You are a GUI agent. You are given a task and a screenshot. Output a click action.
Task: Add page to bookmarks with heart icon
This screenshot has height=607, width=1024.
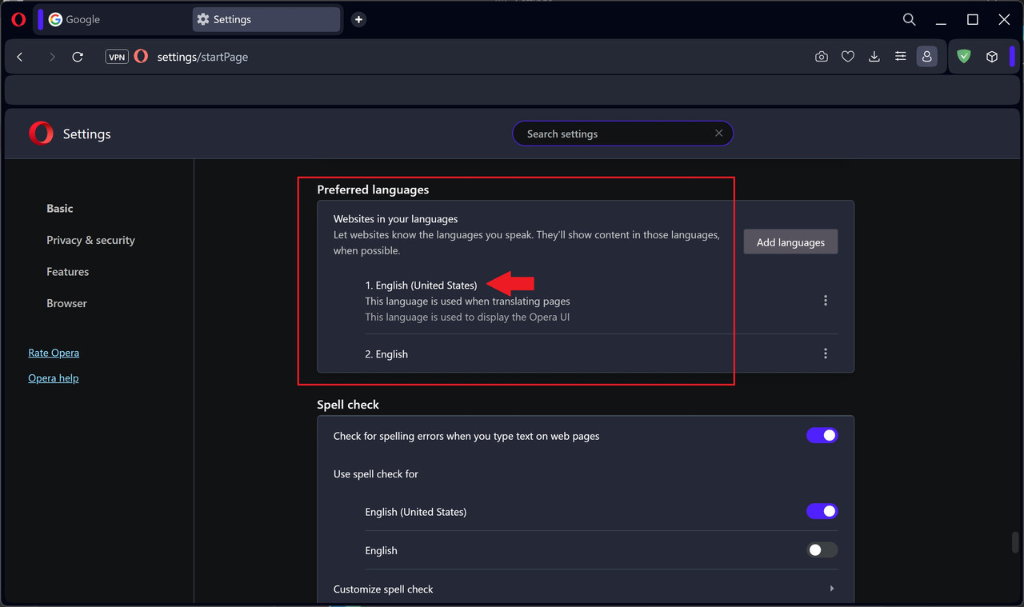(848, 57)
